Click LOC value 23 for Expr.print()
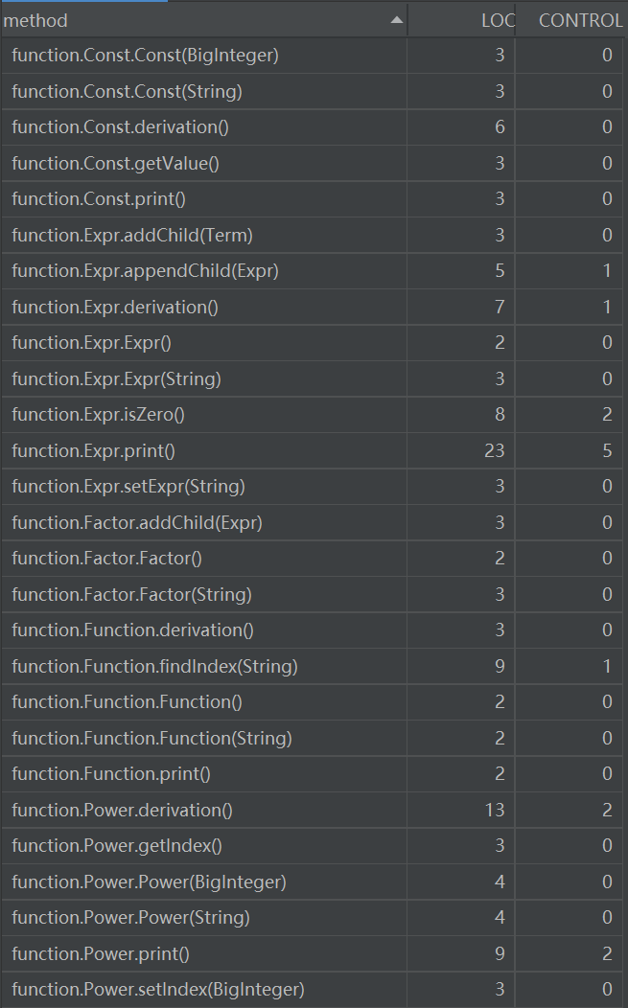This screenshot has width=628, height=1008. pos(494,450)
